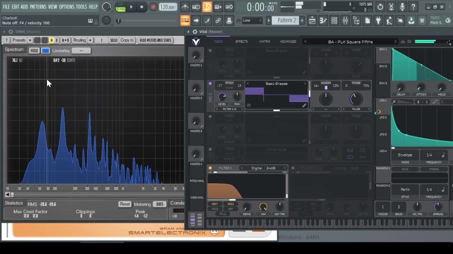Click the undo history icon
The image size is (453, 254).
[x=380, y=7]
